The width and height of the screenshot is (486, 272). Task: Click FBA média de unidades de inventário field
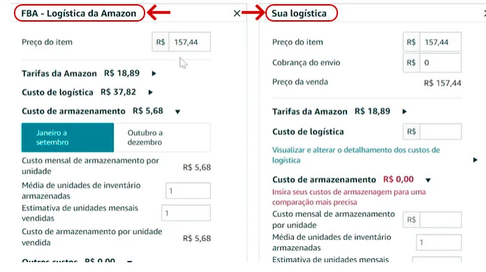(188, 190)
